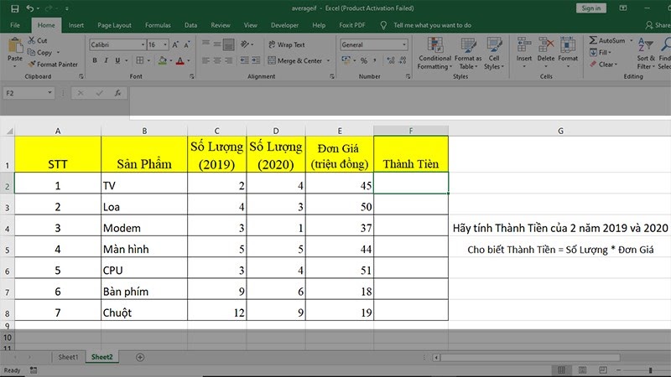The height and width of the screenshot is (377, 671).
Task: Click Increase Decimal icon
Action: click(391, 60)
